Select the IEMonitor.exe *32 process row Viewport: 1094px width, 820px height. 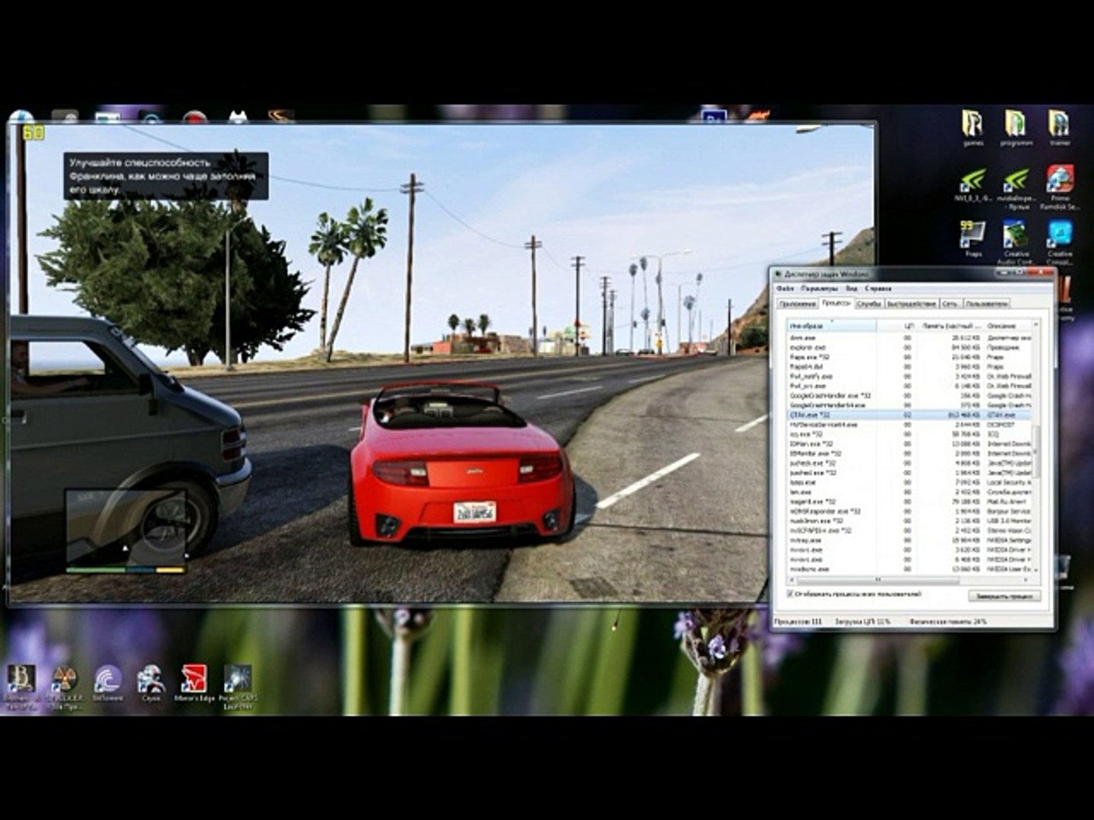pos(909,453)
